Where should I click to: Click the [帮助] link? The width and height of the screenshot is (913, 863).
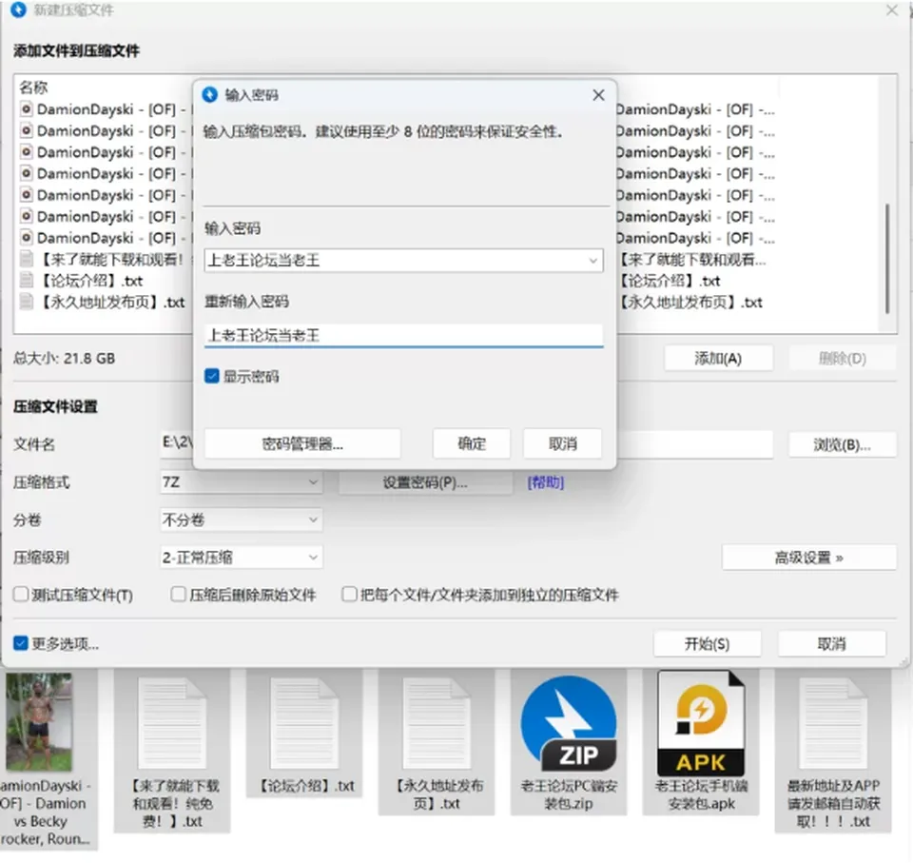[546, 482]
